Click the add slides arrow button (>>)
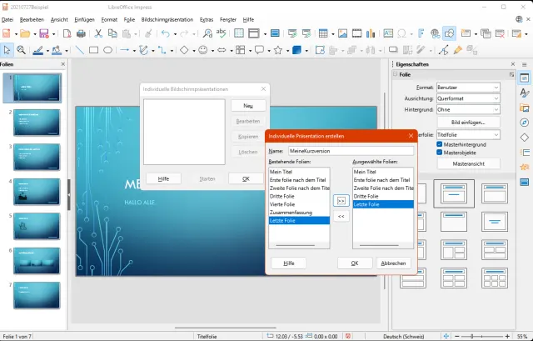This screenshot has width=533, height=341. pyautogui.click(x=341, y=201)
